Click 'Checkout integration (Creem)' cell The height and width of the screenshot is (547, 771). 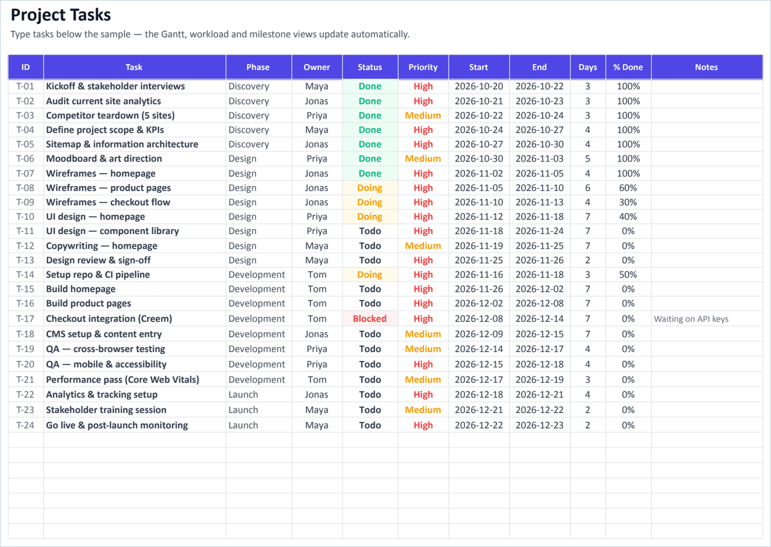tap(135, 319)
